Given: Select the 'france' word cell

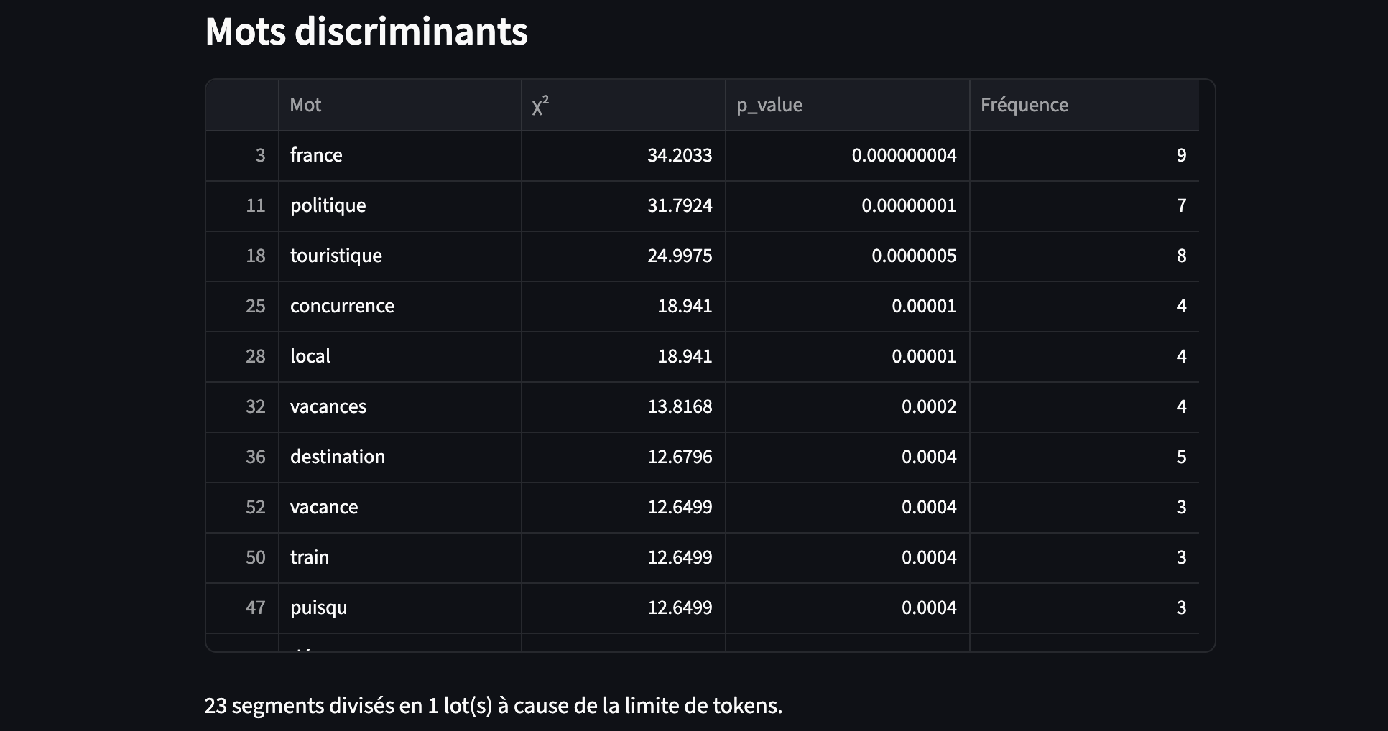Looking at the screenshot, I should [399, 155].
